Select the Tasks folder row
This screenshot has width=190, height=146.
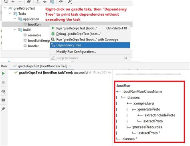(x=22, y=14)
